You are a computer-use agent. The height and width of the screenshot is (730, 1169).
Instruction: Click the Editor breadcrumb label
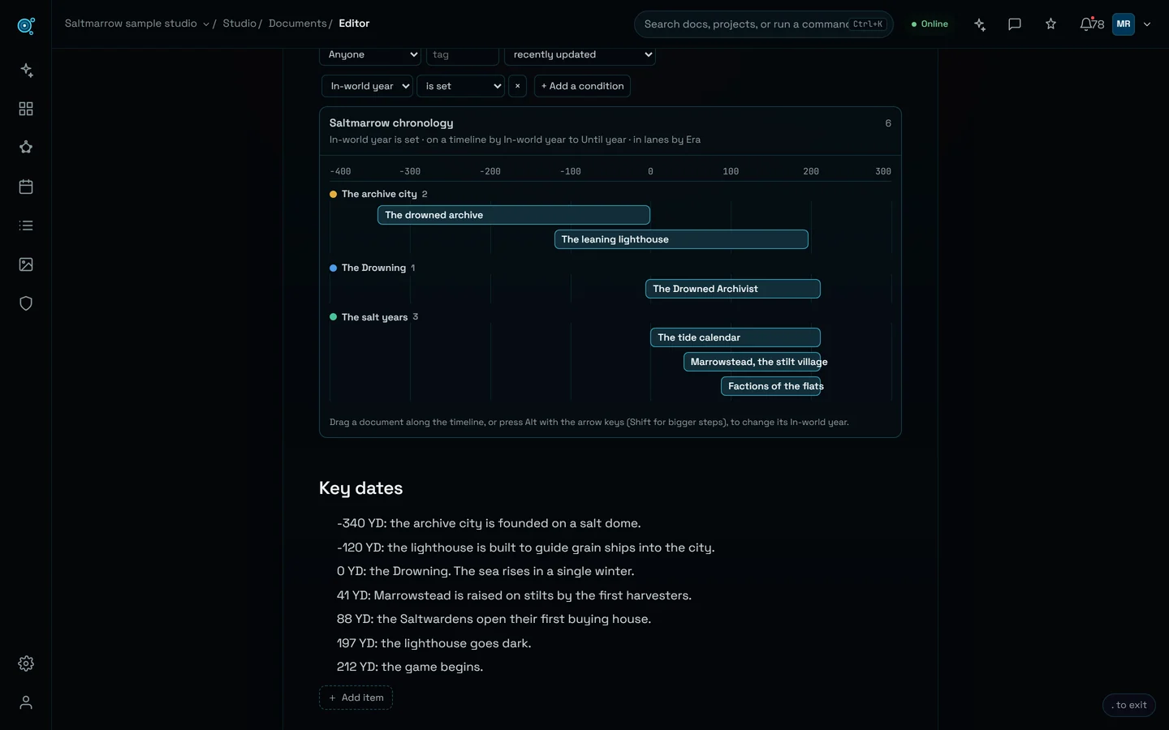(x=354, y=24)
